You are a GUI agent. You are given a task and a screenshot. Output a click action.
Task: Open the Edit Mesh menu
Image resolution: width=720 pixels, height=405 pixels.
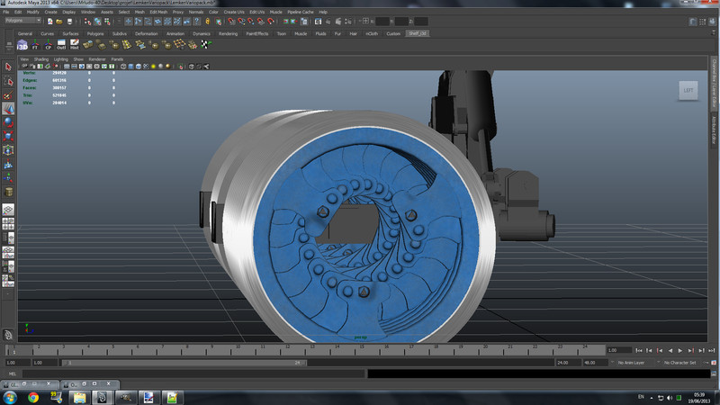click(x=158, y=12)
